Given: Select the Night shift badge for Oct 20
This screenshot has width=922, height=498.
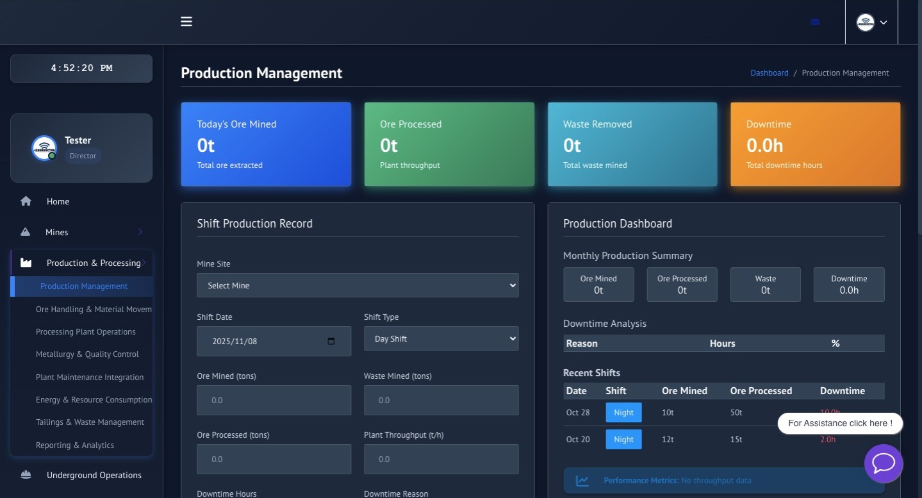Looking at the screenshot, I should 623,439.
